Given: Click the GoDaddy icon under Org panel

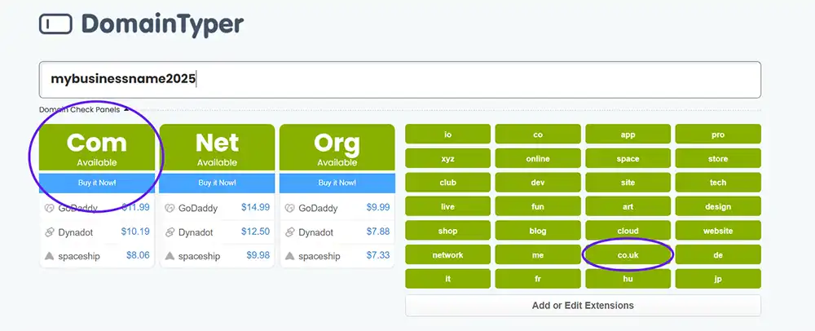Looking at the screenshot, I should pyautogui.click(x=290, y=208).
